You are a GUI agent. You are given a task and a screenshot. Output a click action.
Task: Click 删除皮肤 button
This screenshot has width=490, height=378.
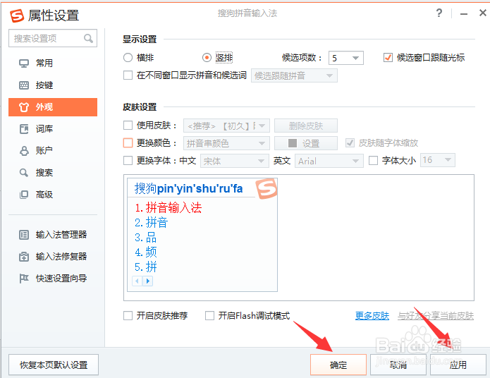[x=306, y=126]
